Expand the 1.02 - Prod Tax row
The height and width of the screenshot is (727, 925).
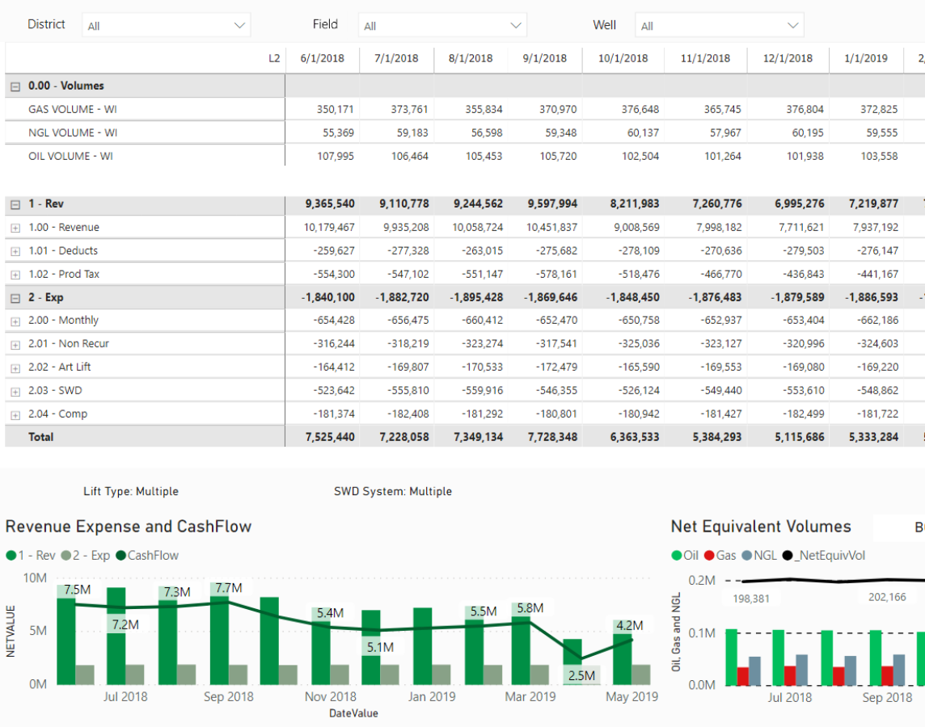coord(15,275)
